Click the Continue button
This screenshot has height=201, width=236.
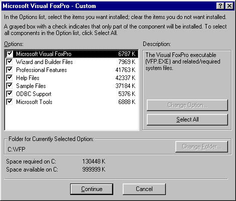click(x=92, y=189)
